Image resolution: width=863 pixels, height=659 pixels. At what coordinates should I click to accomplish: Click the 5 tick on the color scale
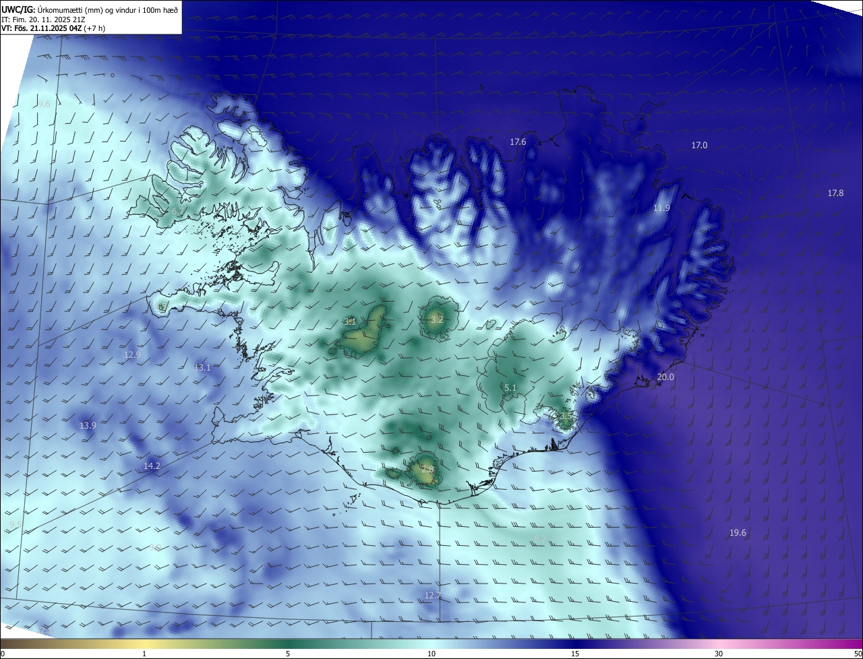[288, 654]
